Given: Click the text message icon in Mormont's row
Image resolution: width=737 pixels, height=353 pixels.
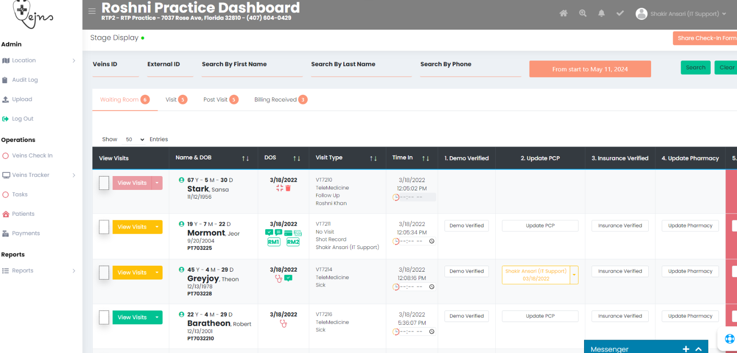Looking at the screenshot, I should click(x=279, y=232).
